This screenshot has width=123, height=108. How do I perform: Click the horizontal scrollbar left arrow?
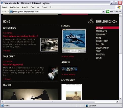pyautogui.click(x=2, y=101)
